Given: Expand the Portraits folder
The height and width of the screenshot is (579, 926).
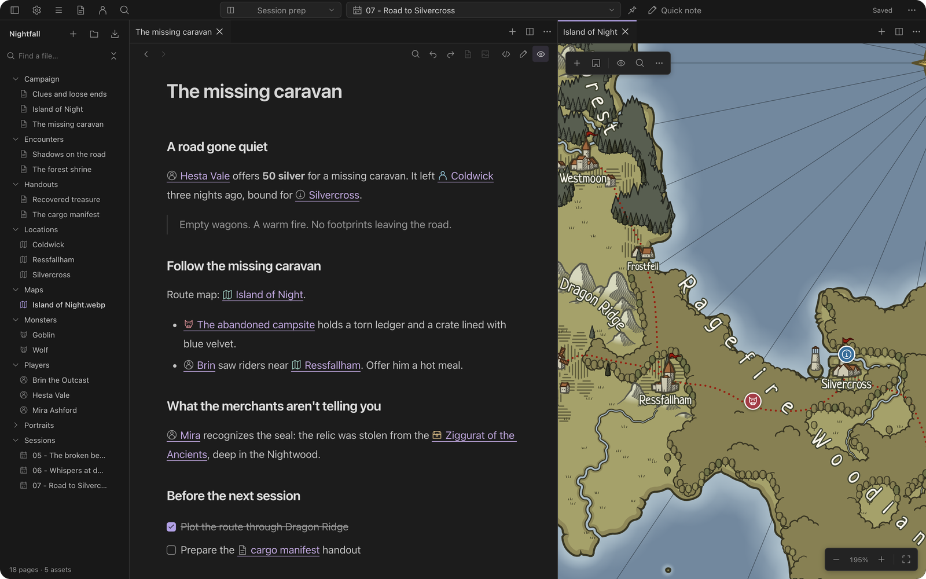Looking at the screenshot, I should [16, 425].
